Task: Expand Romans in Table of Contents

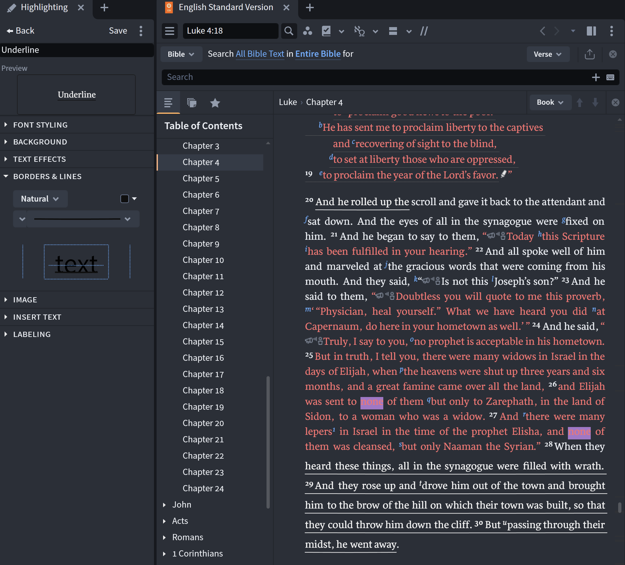Action: point(164,537)
